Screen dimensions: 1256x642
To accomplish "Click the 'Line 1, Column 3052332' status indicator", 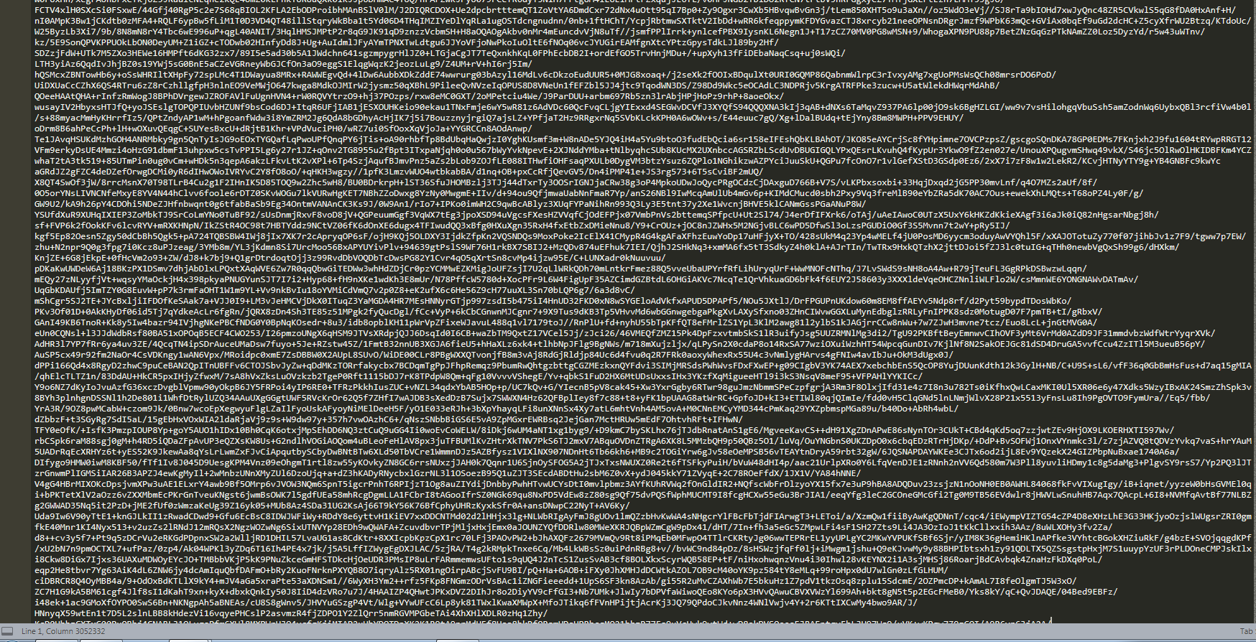I will (x=63, y=631).
